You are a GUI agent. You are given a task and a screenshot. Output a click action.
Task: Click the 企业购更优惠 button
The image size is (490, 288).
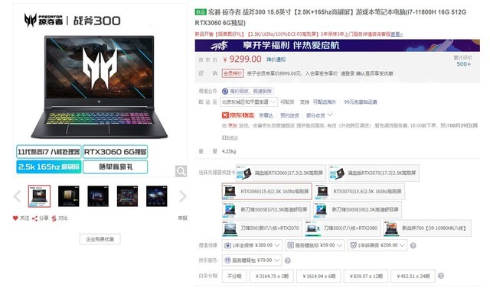point(100,239)
